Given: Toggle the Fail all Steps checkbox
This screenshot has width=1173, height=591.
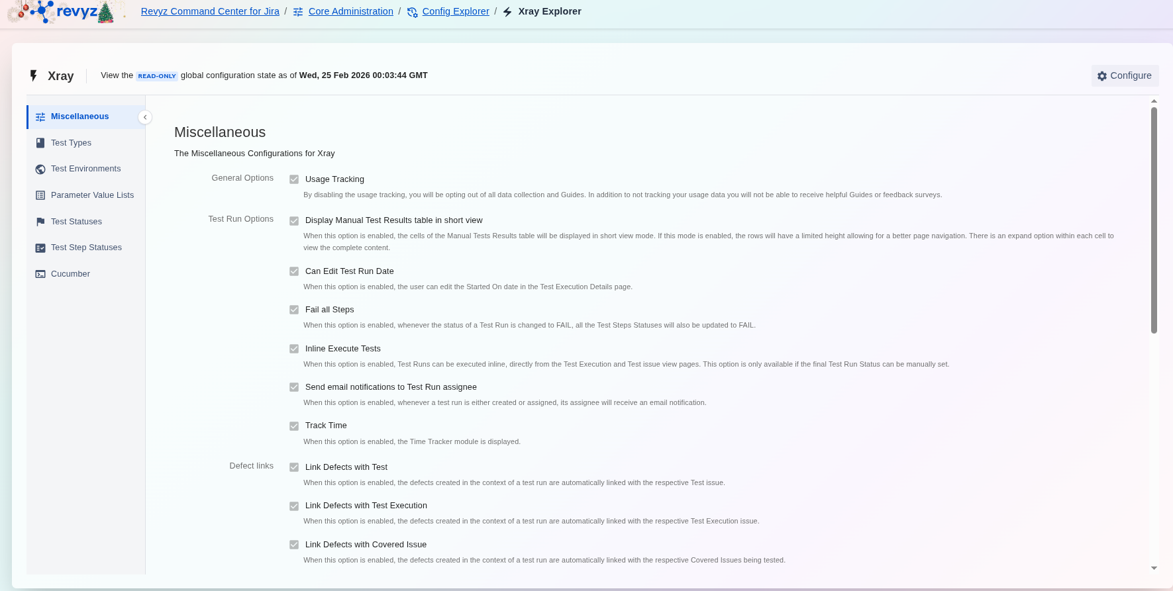Looking at the screenshot, I should pyautogui.click(x=294, y=310).
